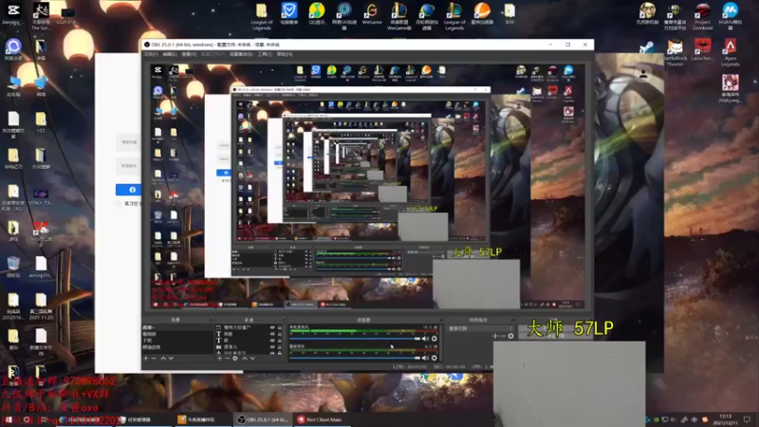759x427 pixels.
Task: Adjust the lower mixer track volume slider
Action: click(x=355, y=359)
